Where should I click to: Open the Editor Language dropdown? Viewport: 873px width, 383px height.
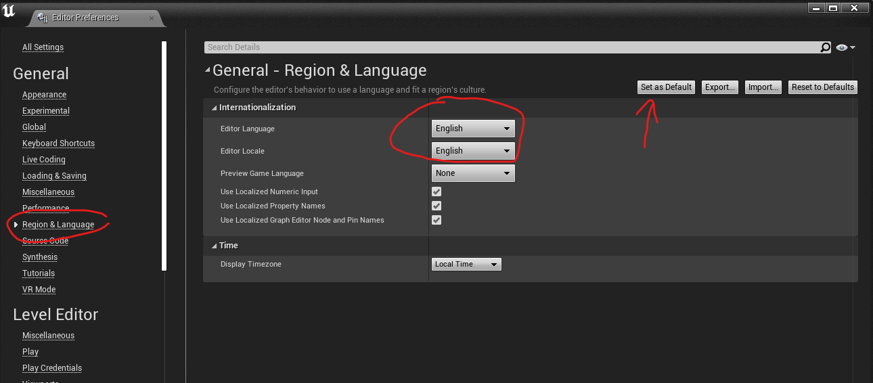(x=473, y=129)
